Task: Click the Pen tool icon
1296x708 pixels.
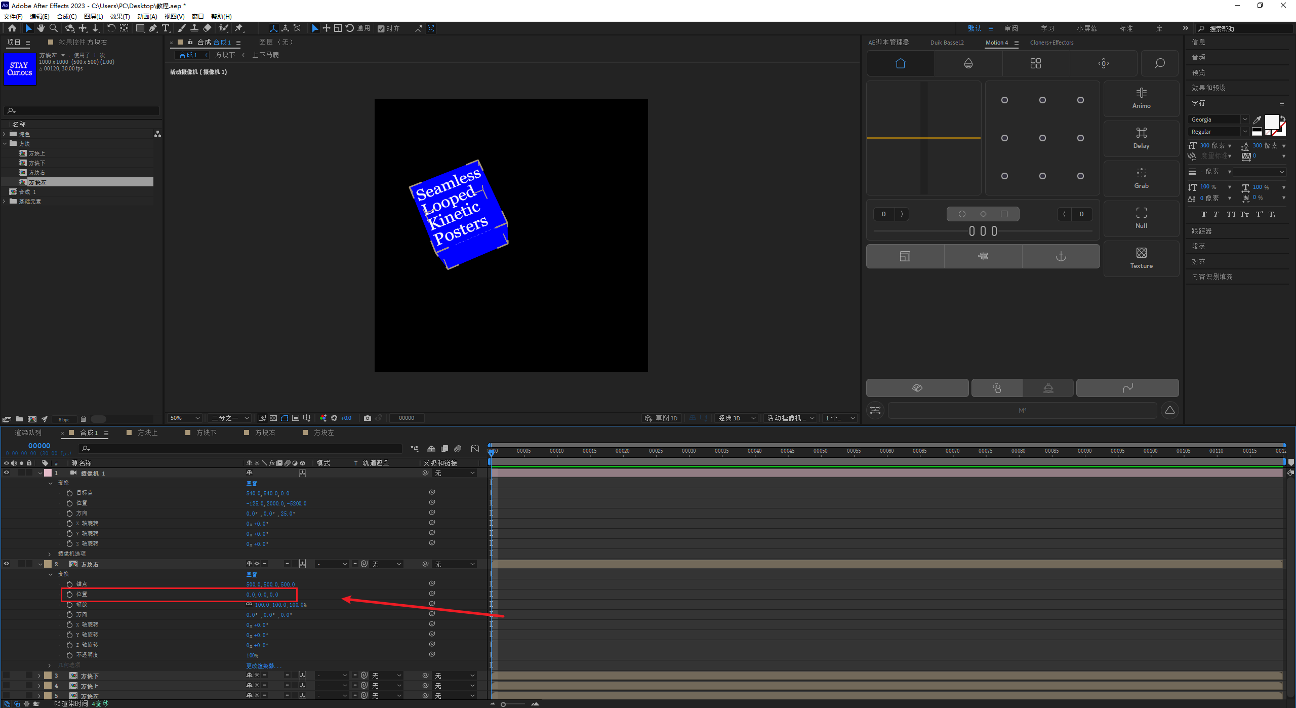Action: [x=153, y=28]
